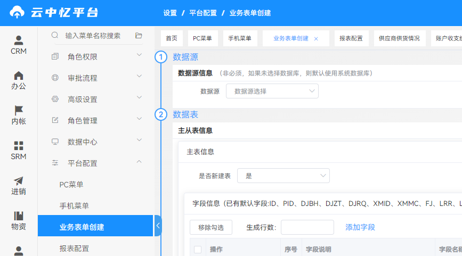Click the 主表信息 panel header
Viewport: 462px width, 256px height.
click(x=200, y=152)
